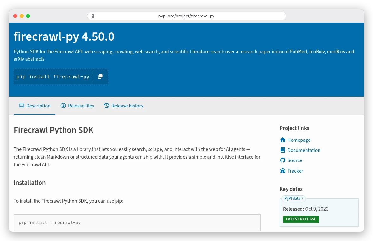
Task: Switch to the Release files tab
Action: point(77,106)
